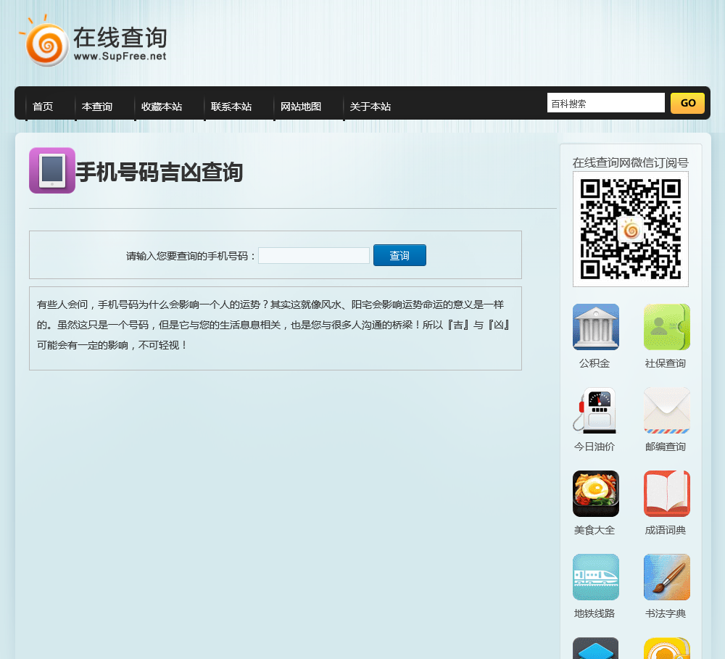Open the 本查询 menu item
The width and height of the screenshot is (725, 659).
(x=97, y=107)
